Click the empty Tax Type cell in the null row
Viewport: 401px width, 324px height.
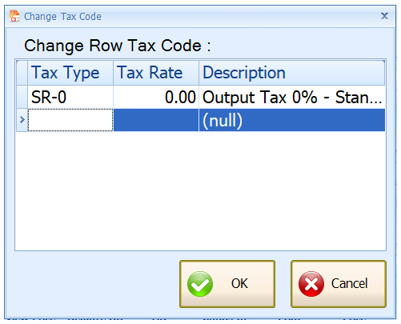(70, 120)
